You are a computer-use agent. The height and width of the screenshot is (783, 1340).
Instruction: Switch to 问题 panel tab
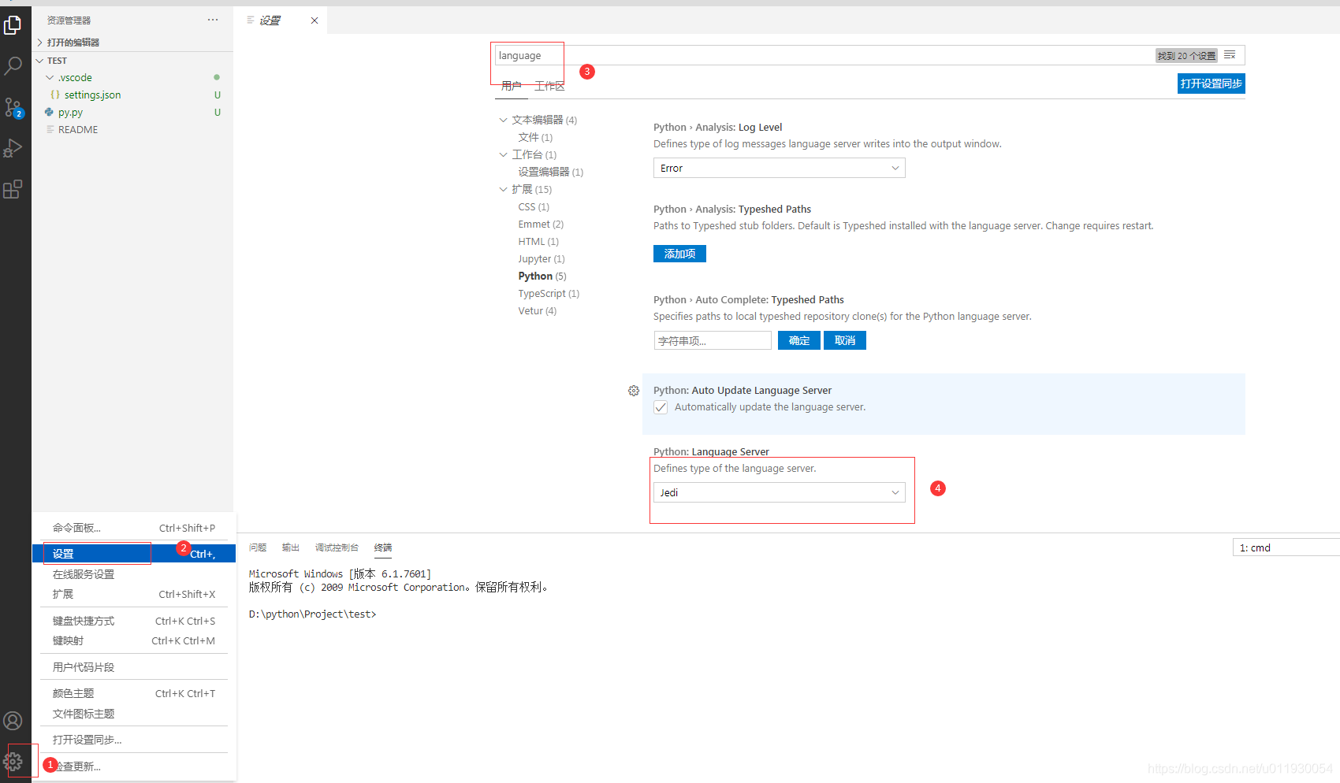[x=258, y=547]
